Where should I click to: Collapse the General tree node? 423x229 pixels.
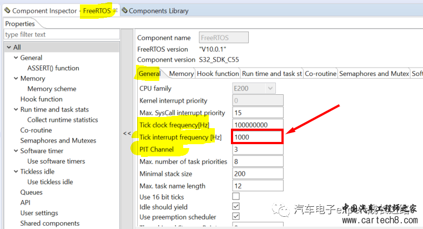tap(16, 58)
